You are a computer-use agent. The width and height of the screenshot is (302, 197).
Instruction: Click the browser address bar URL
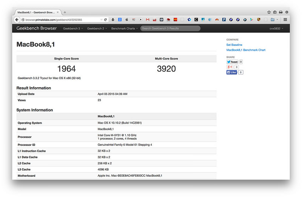54,20
